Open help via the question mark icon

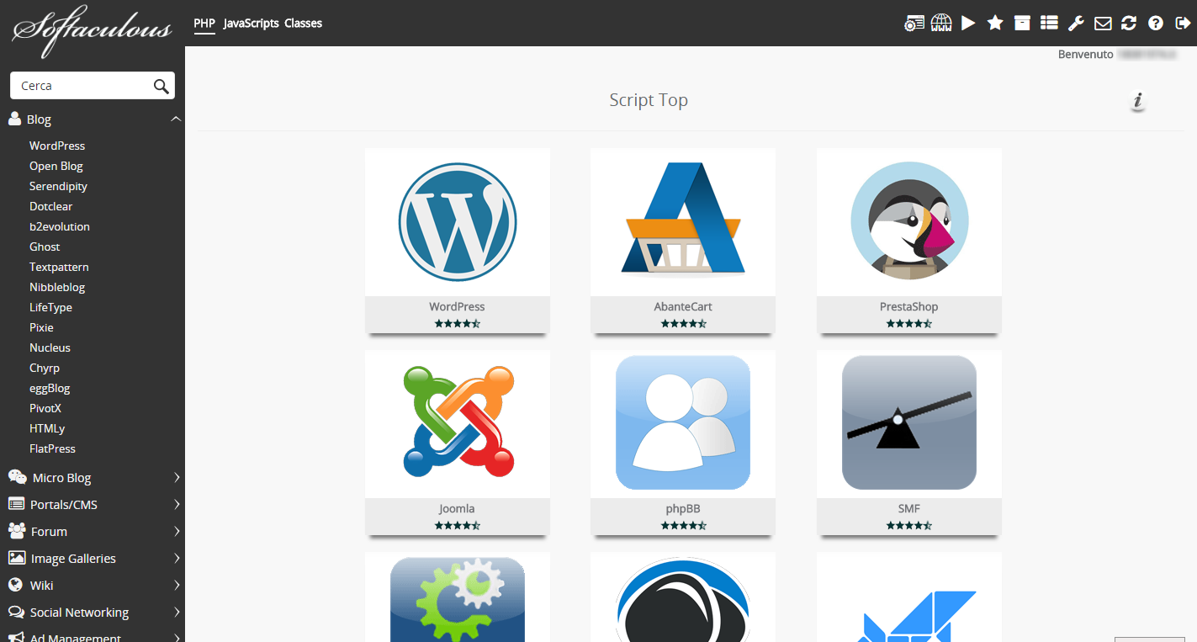pyautogui.click(x=1156, y=24)
